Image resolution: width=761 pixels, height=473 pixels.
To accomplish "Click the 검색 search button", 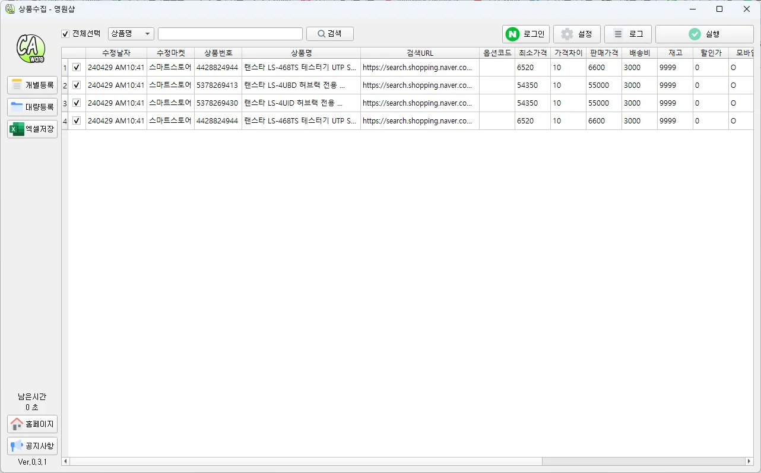I will [x=330, y=34].
